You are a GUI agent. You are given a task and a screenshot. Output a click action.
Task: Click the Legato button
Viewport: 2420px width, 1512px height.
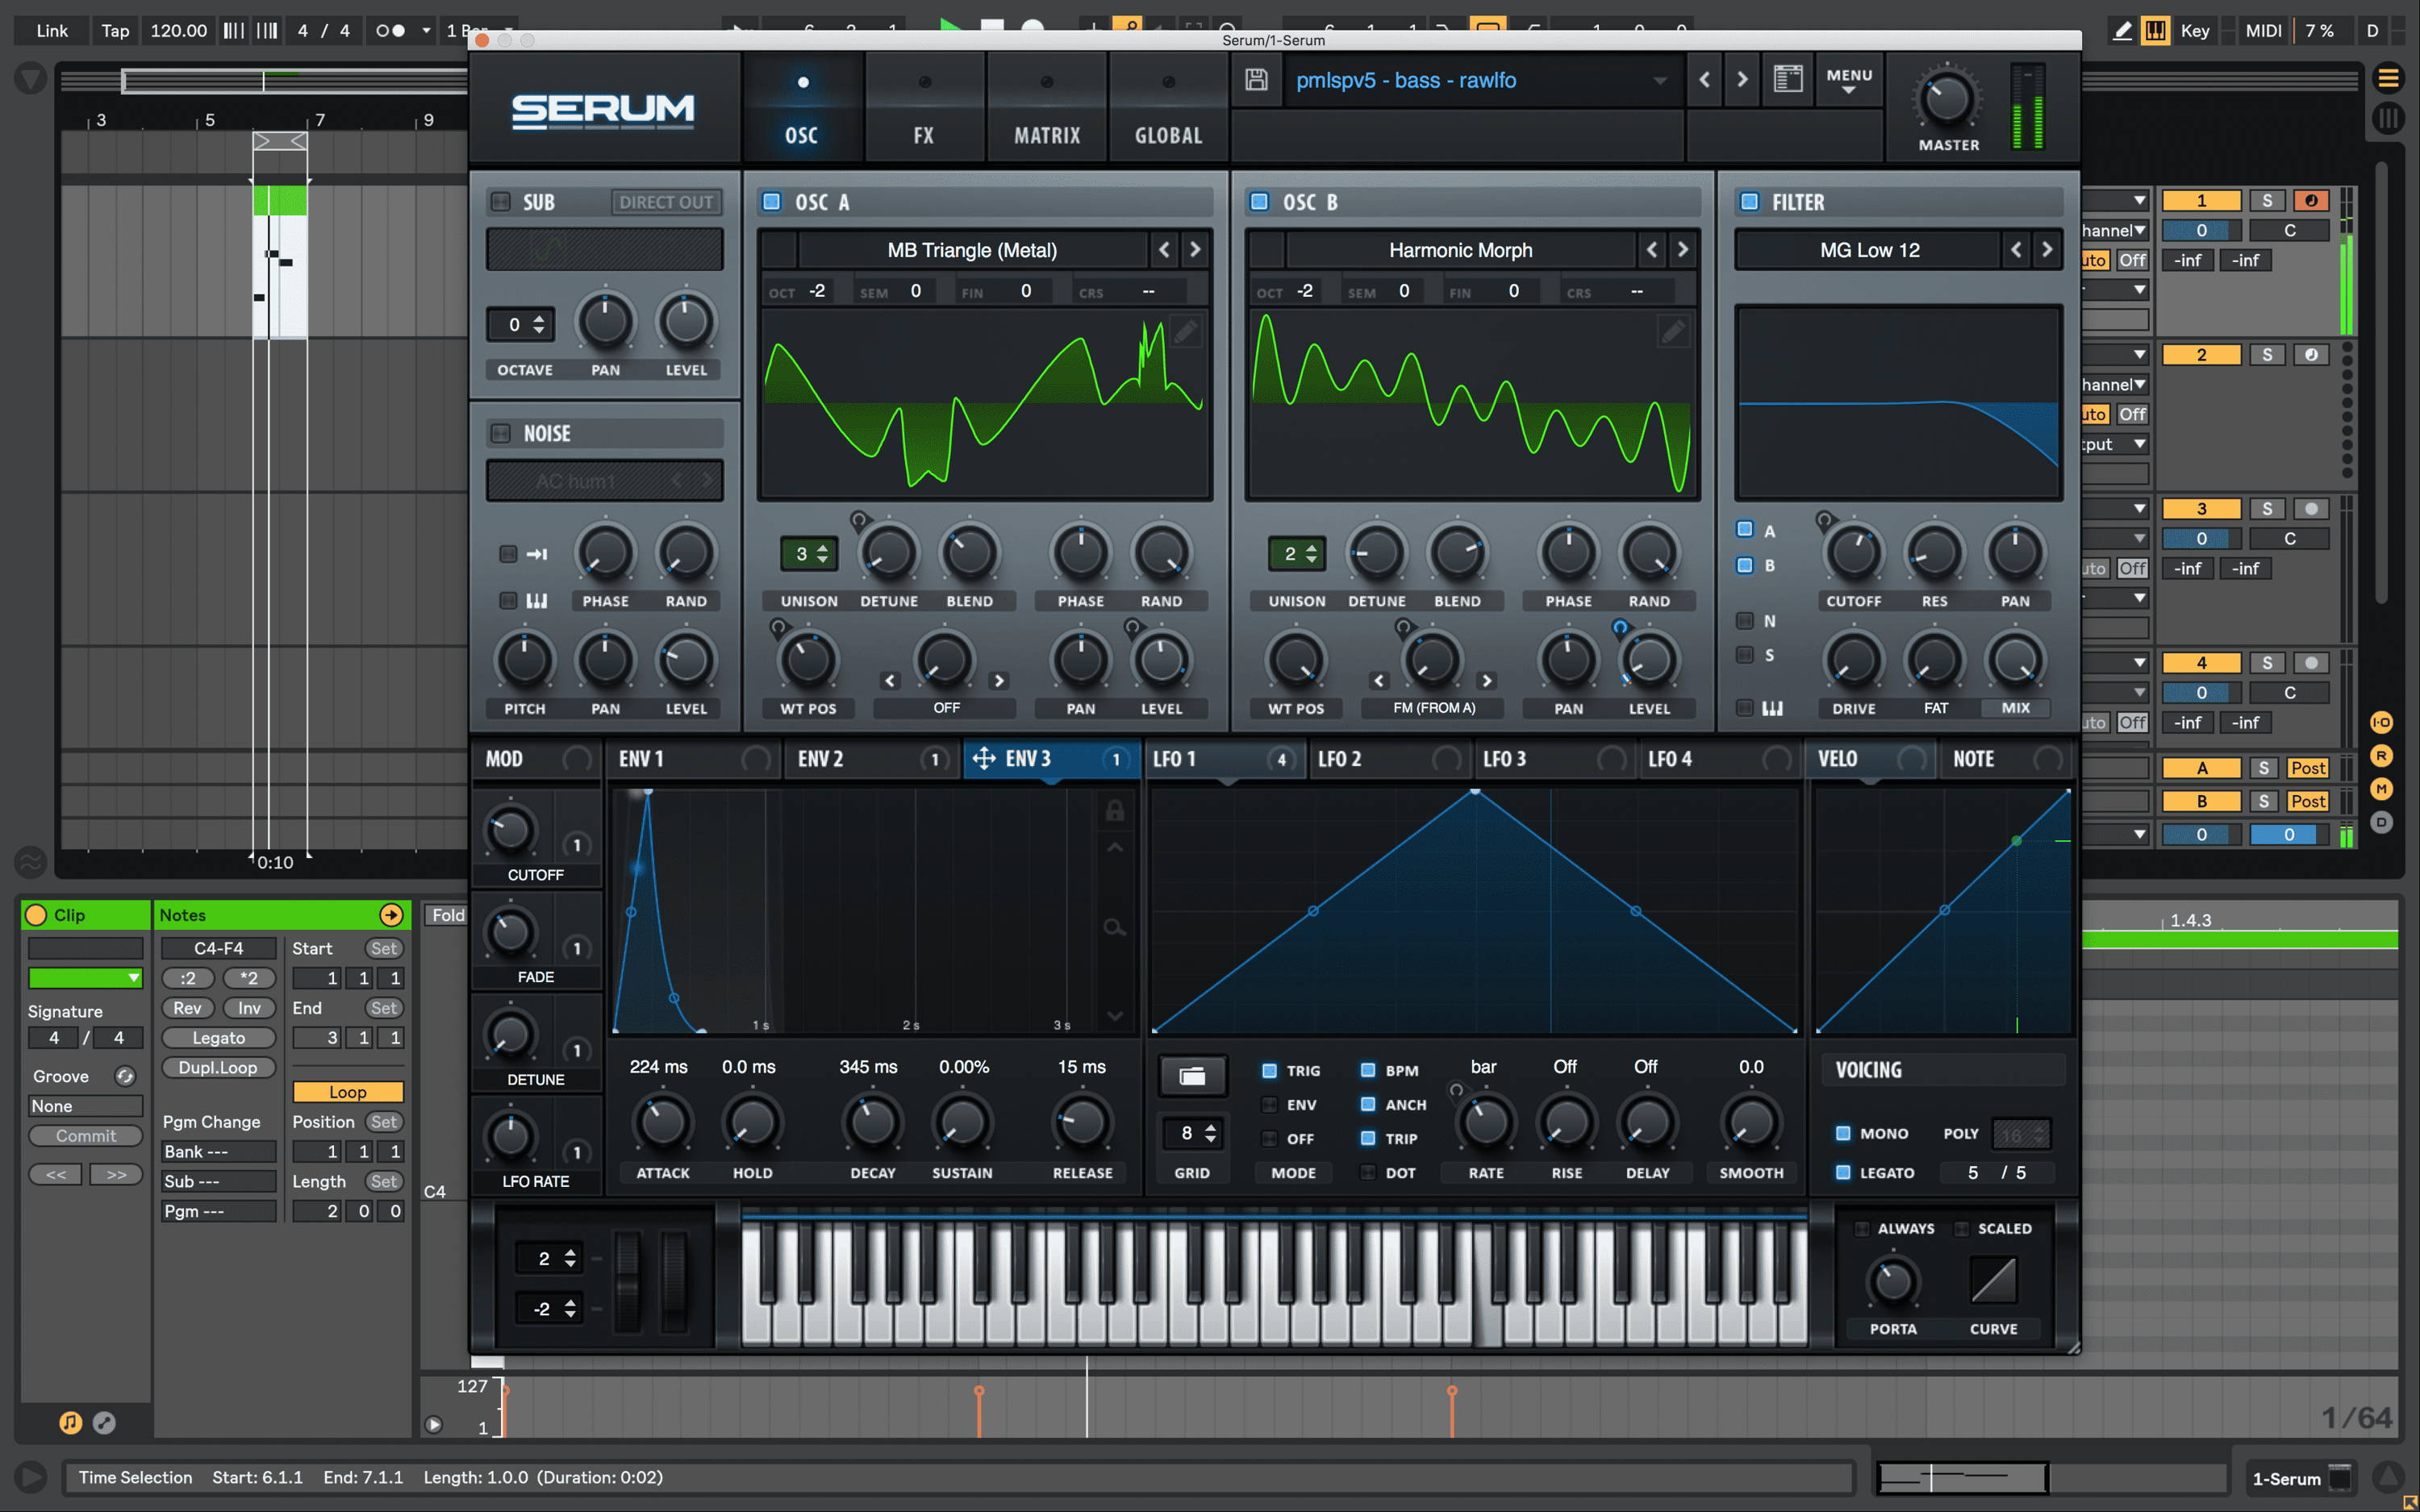[218, 1038]
